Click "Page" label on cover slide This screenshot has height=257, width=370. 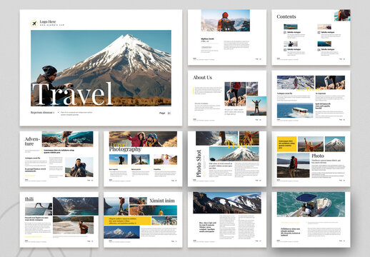click(162, 113)
